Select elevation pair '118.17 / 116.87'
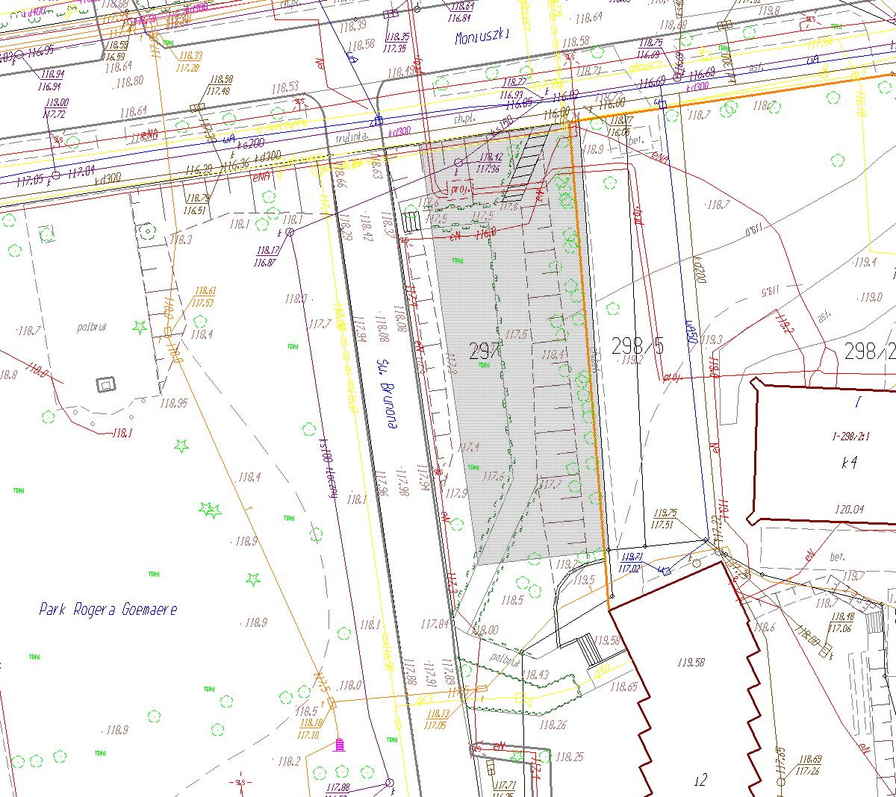This screenshot has height=797, width=896. pos(267,257)
